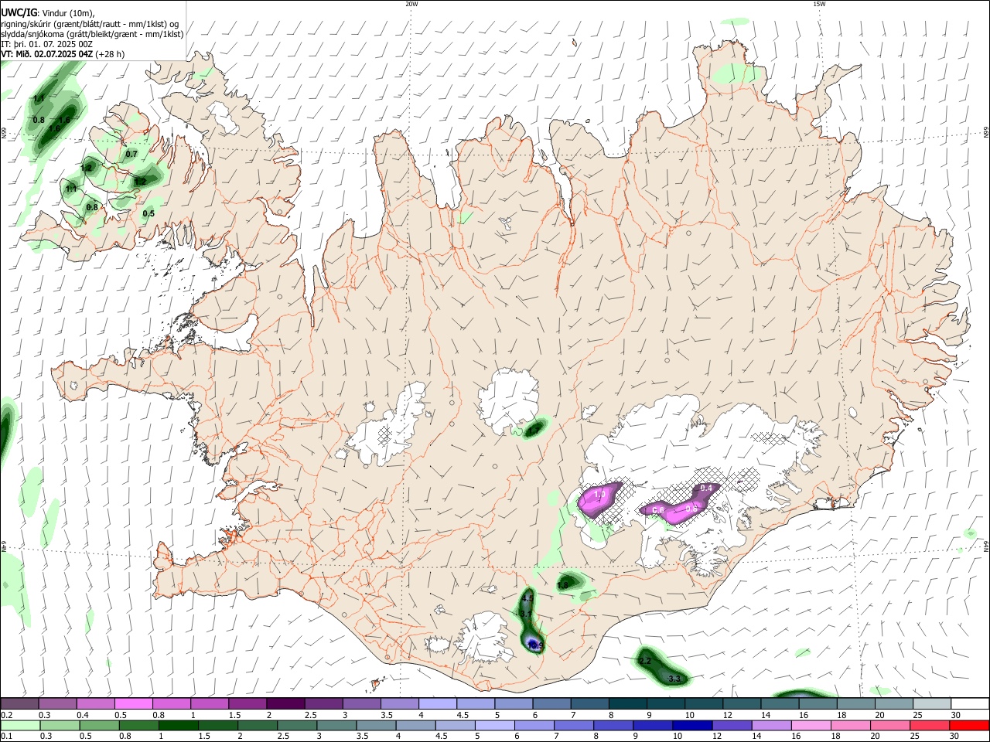This screenshot has height=742, width=990.
Task: Click the 3.3 rain value offshore south
Action: tap(674, 679)
